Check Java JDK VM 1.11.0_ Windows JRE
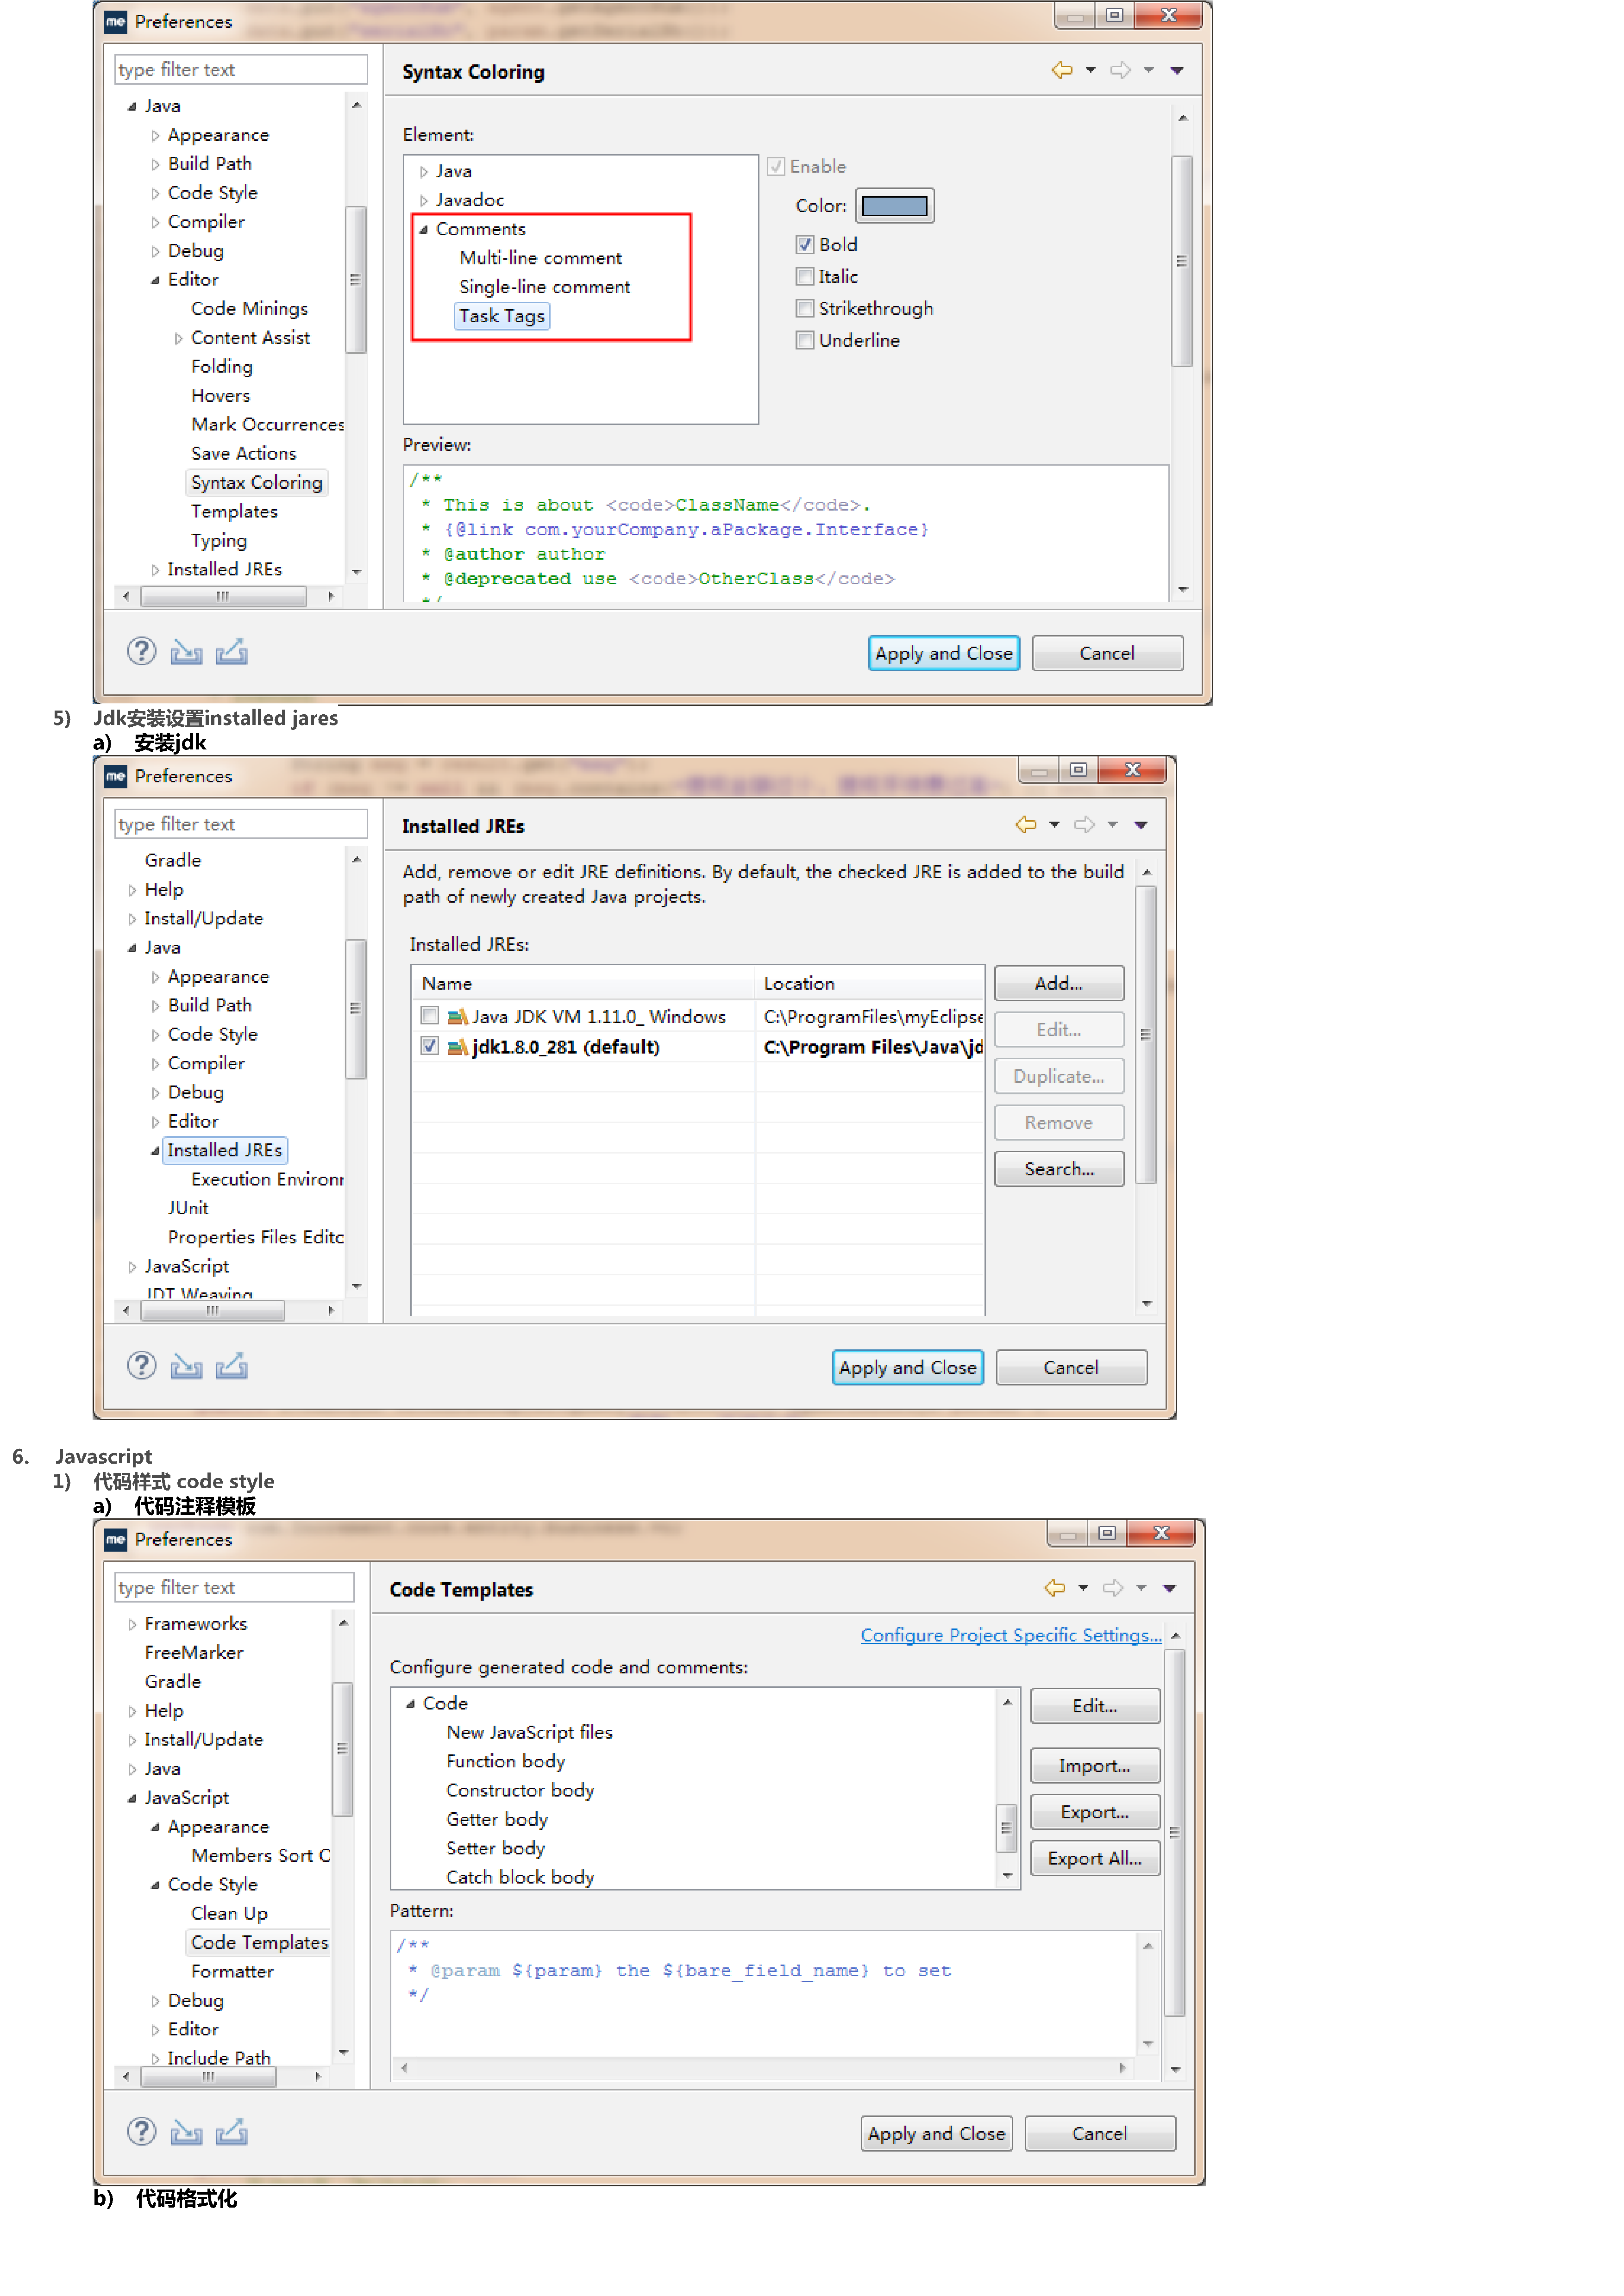 429,1016
